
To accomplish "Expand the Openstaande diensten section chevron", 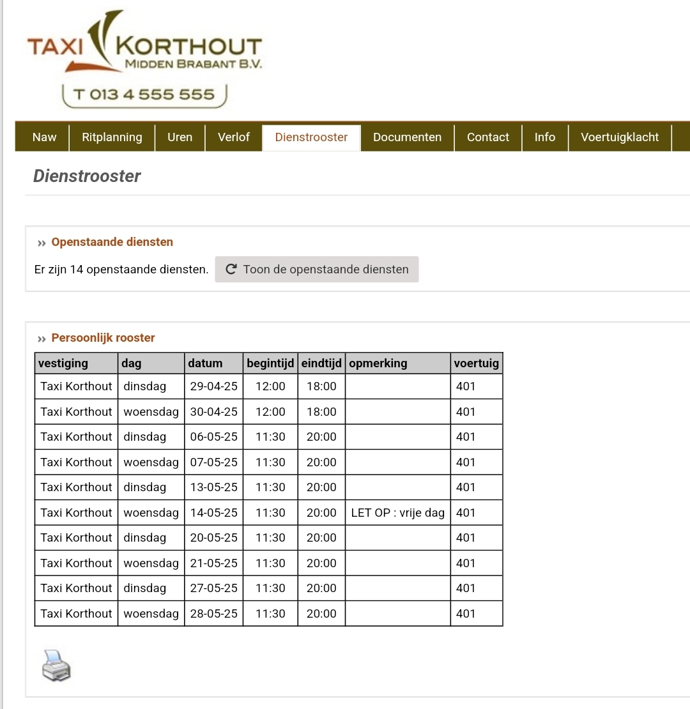I will (42, 243).
